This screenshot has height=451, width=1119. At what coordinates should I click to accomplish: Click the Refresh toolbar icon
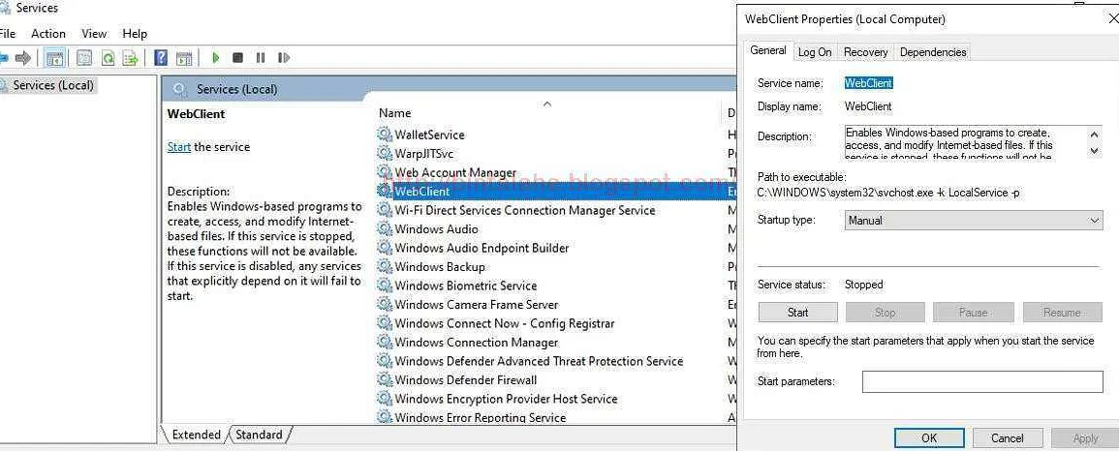pos(108,58)
